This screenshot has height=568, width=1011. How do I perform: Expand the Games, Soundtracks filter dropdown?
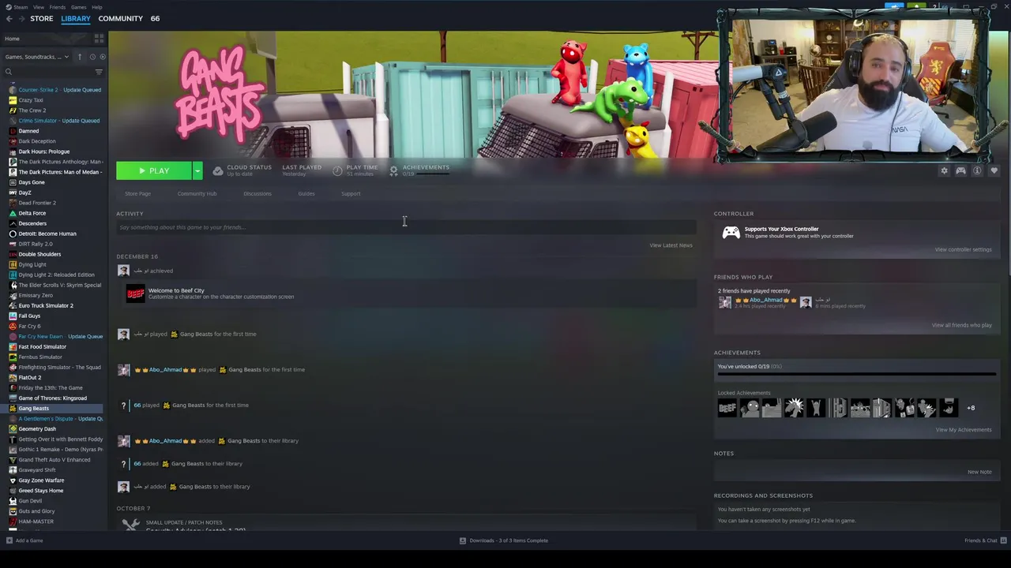(37, 57)
